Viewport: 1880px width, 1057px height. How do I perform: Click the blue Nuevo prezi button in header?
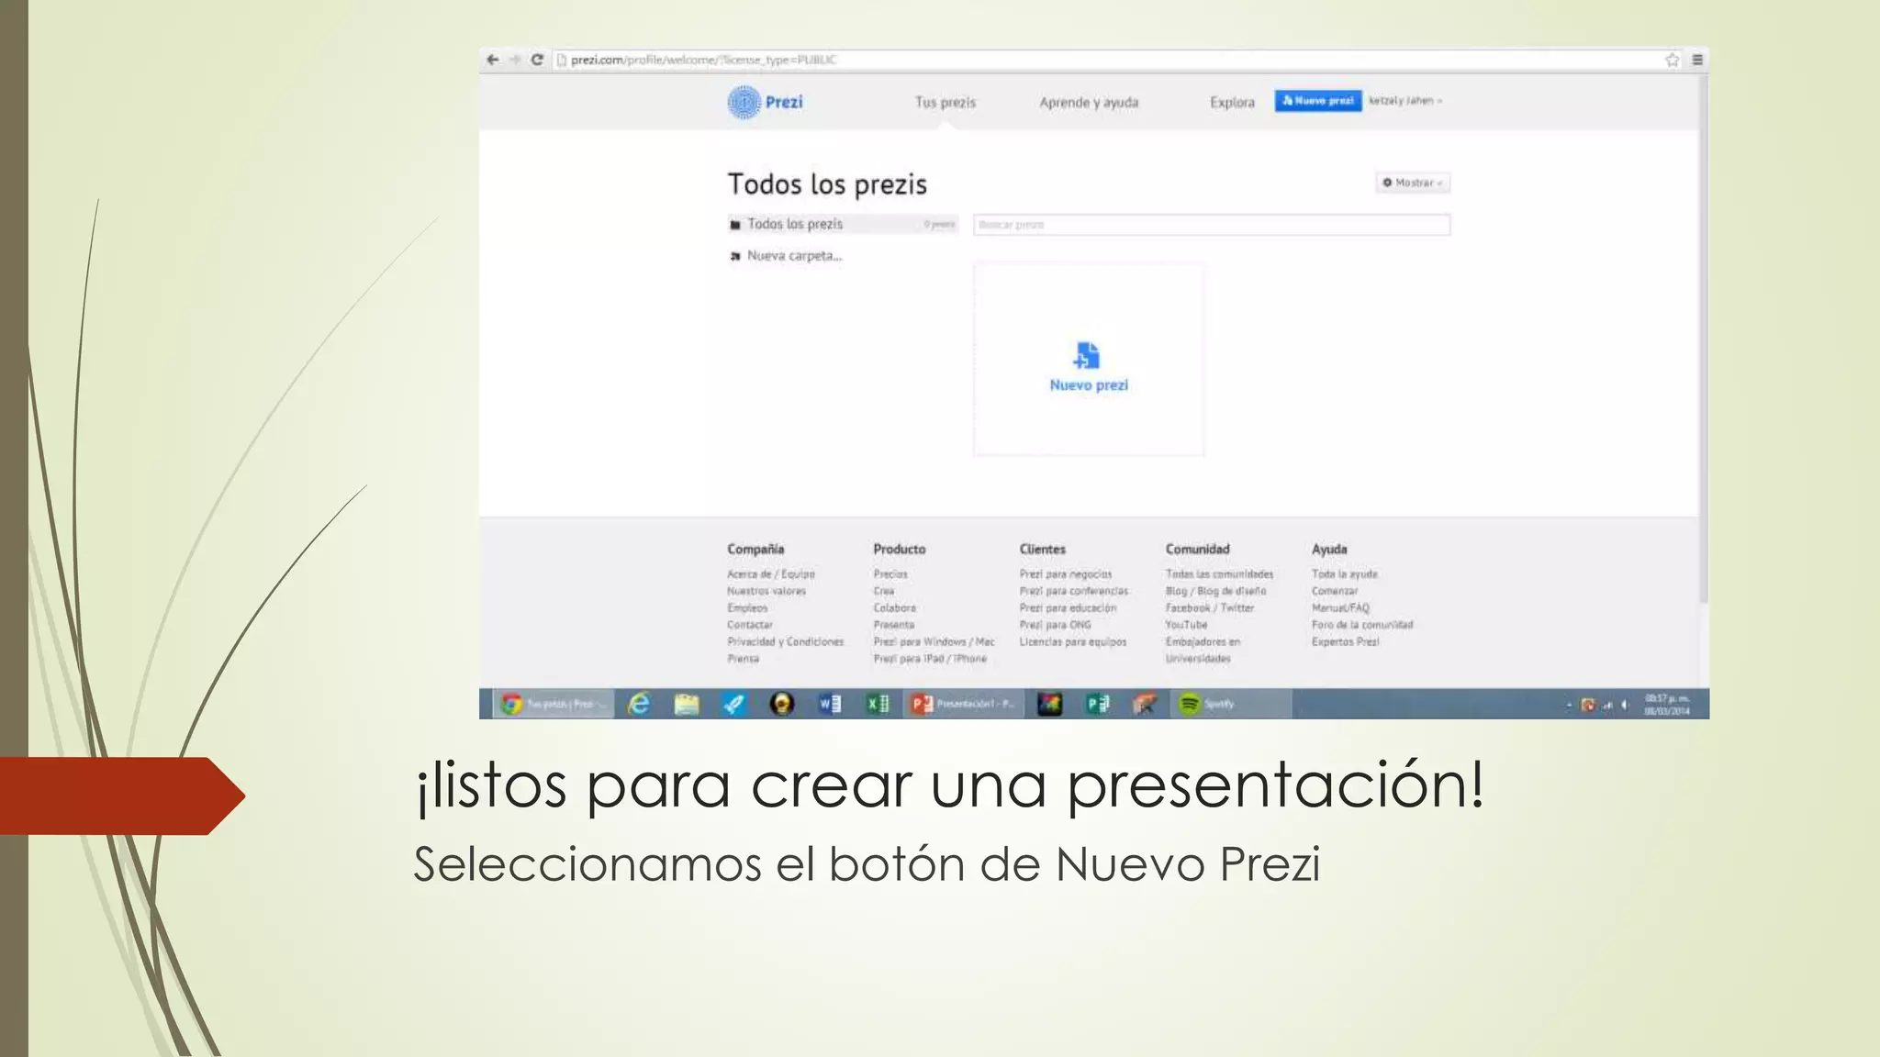[1317, 101]
